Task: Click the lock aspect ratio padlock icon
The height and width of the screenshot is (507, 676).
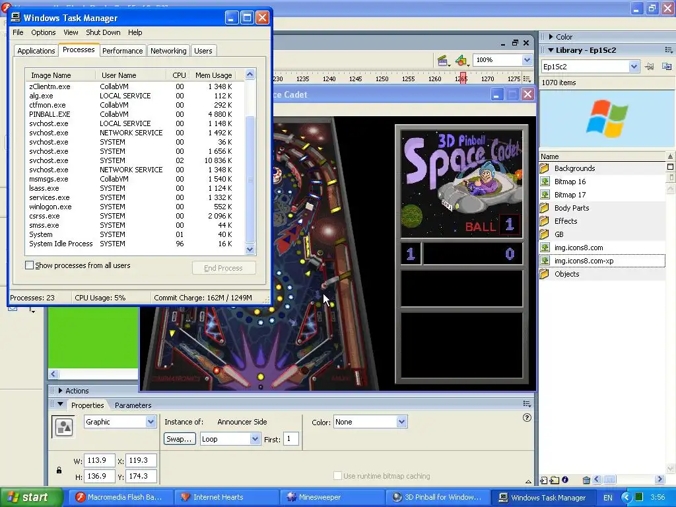Action: [x=59, y=470]
